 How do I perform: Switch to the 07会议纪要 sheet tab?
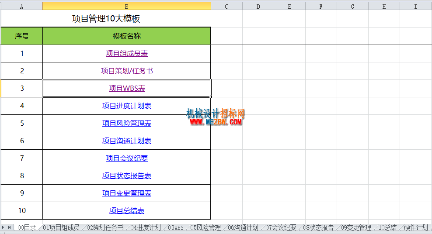281,228
